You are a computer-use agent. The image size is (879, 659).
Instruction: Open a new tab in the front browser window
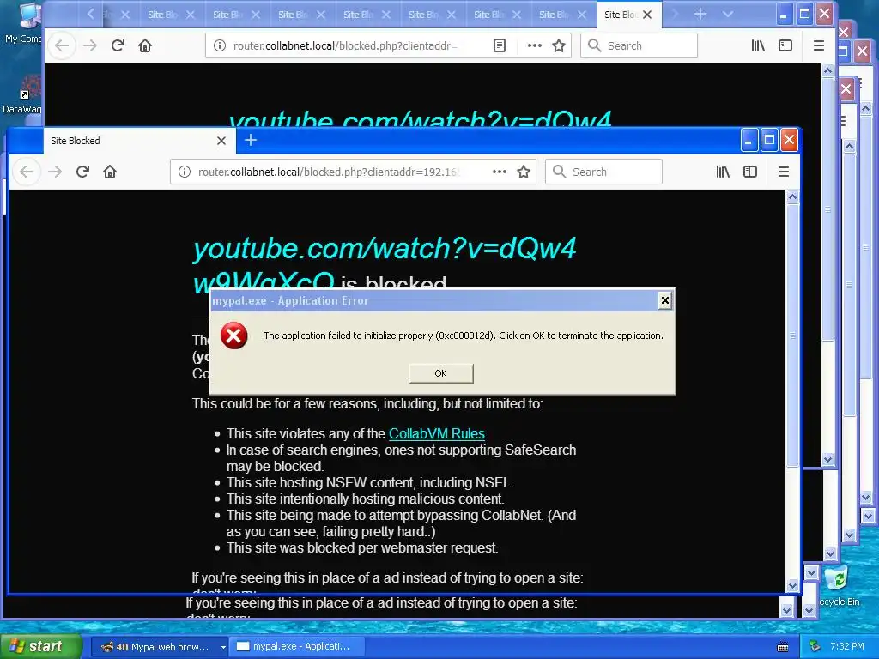(x=251, y=140)
